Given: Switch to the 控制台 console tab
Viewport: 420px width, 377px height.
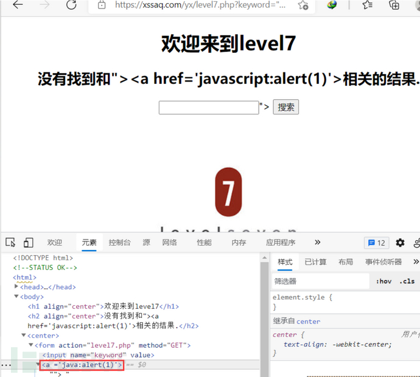Looking at the screenshot, I should click(x=119, y=243).
